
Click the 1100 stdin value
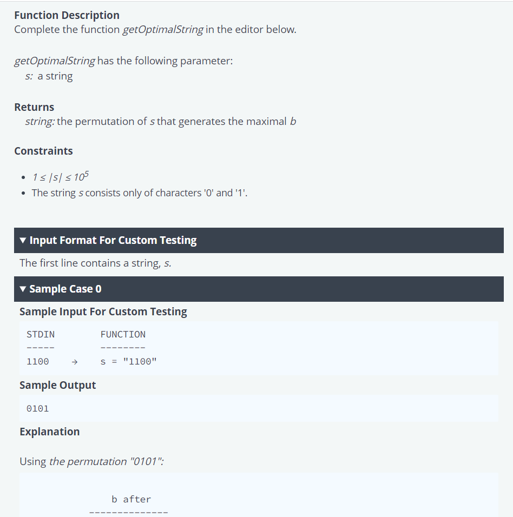coord(37,362)
